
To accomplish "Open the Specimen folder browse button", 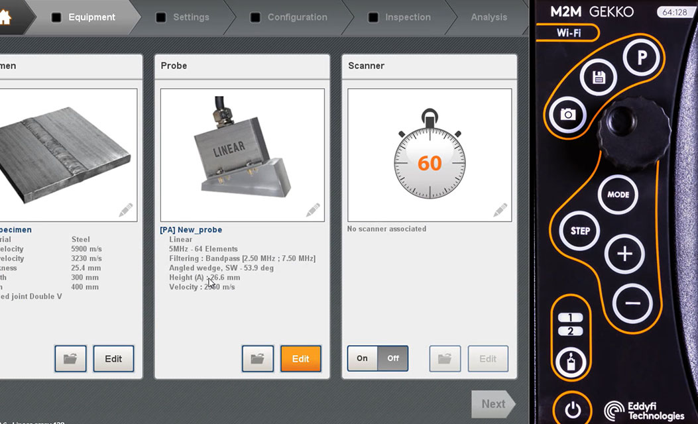I will point(70,358).
